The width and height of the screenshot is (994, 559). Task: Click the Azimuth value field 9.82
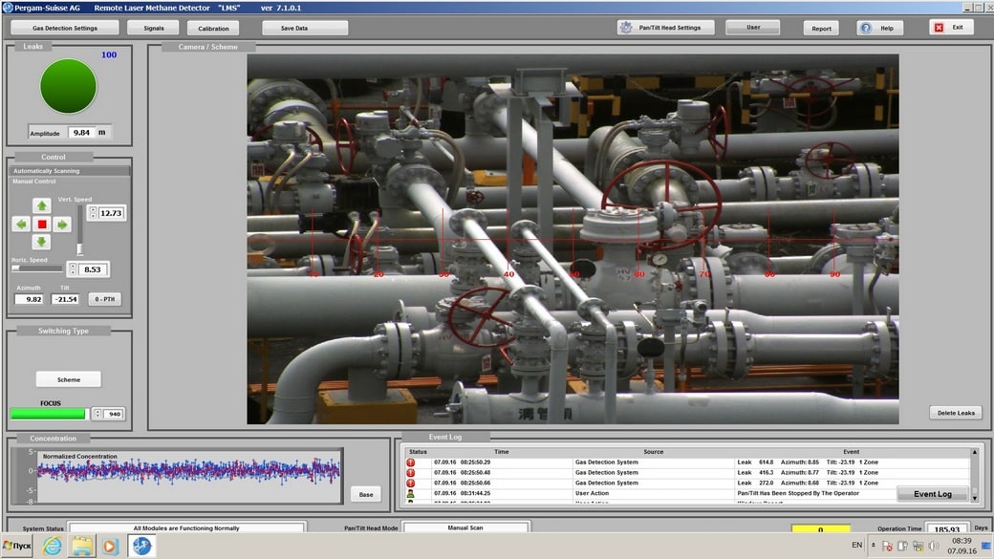click(x=30, y=299)
